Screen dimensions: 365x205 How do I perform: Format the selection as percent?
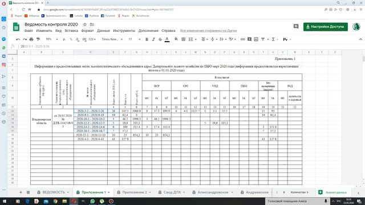71,39
